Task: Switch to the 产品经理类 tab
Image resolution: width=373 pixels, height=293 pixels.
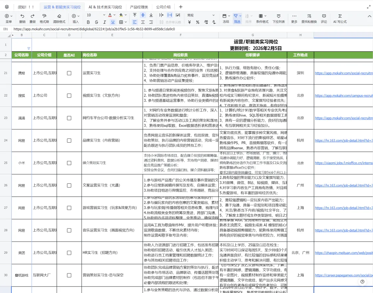Action: click(x=139, y=7)
